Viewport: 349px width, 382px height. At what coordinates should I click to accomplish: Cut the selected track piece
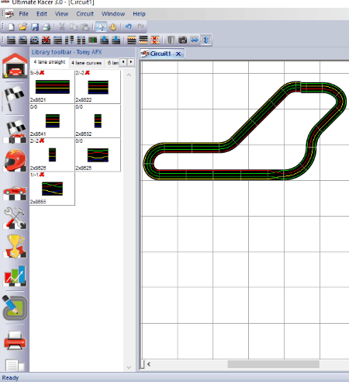coord(62,26)
